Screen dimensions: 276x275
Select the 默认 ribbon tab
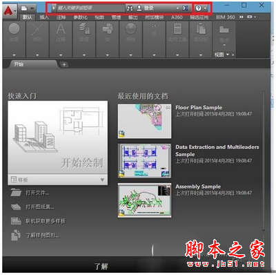click(x=28, y=17)
